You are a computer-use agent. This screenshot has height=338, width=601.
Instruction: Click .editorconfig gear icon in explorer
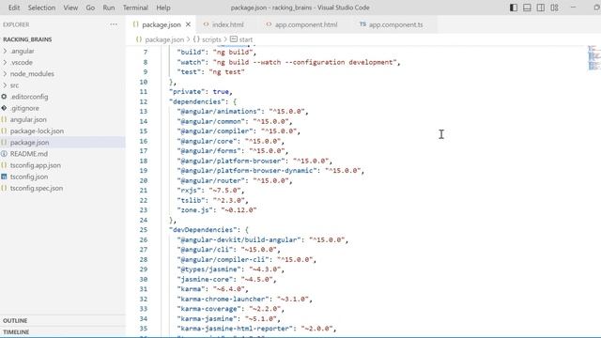tap(4, 97)
